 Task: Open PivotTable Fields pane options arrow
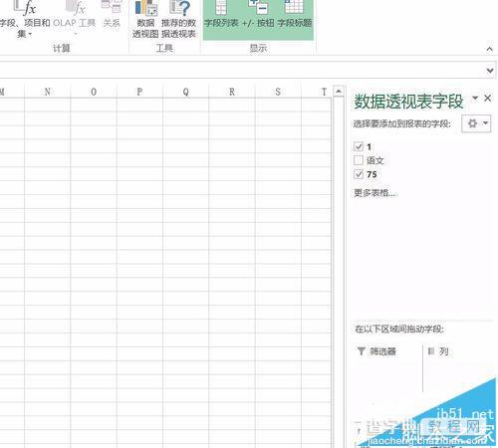pyautogui.click(x=475, y=98)
